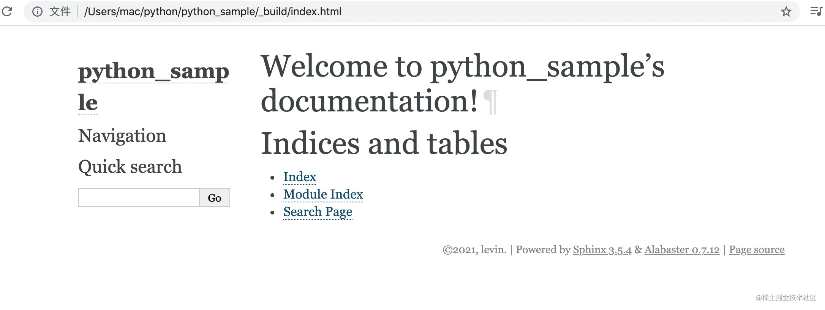Open the Index link
This screenshot has height=310, width=825.
(x=300, y=177)
